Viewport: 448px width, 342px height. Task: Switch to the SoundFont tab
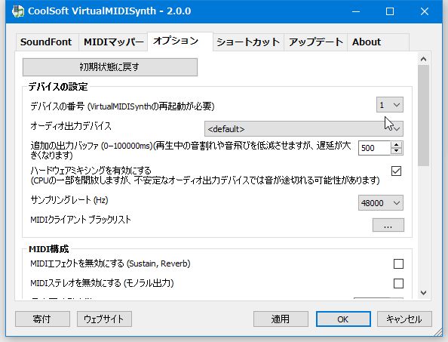click(x=47, y=42)
